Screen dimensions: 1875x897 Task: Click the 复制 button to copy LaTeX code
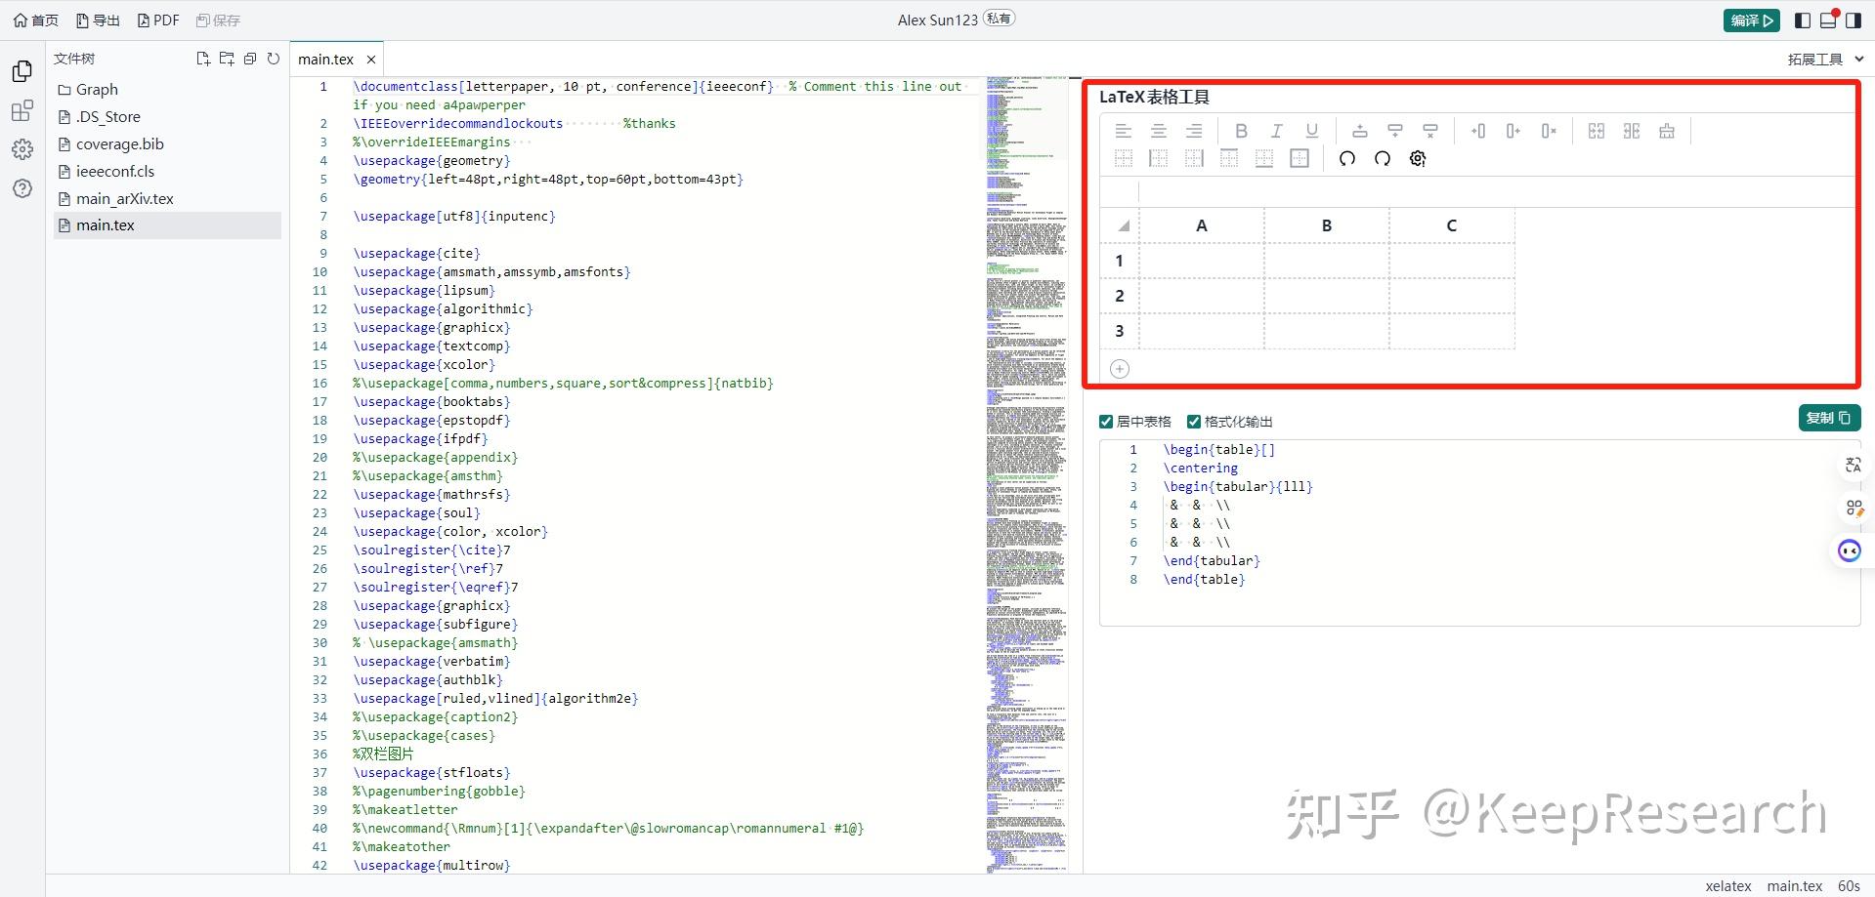(1828, 418)
